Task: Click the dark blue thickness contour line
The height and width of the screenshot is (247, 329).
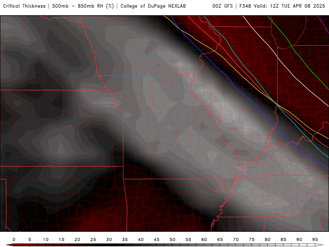Action: (x=234, y=86)
